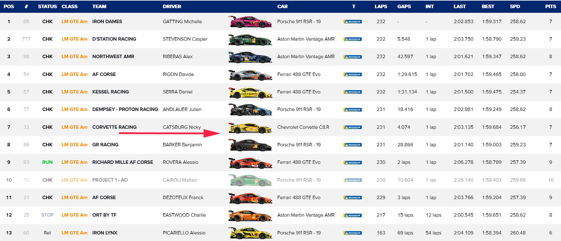Click the pink Iron Dames Porsche car image

pos(250,22)
